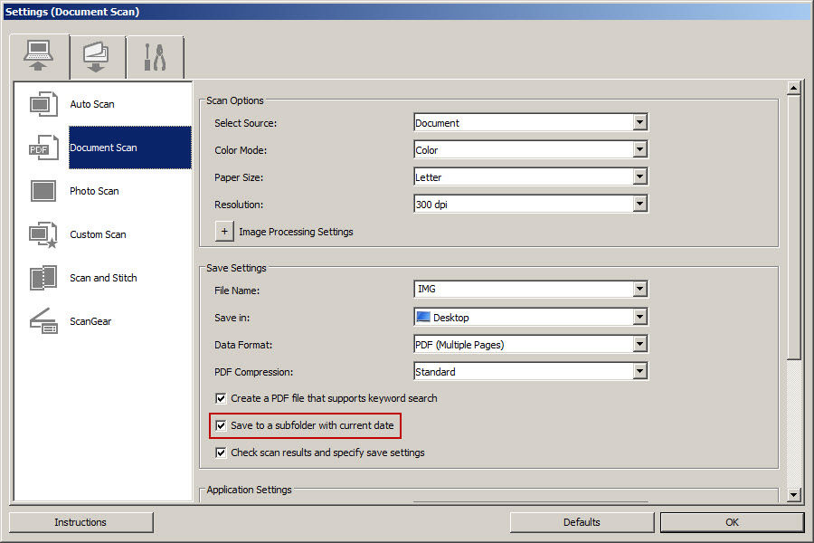Viewport: 814px width, 543px height.
Task: Disable saving to a subfolder with current date
Action: pyautogui.click(x=221, y=425)
